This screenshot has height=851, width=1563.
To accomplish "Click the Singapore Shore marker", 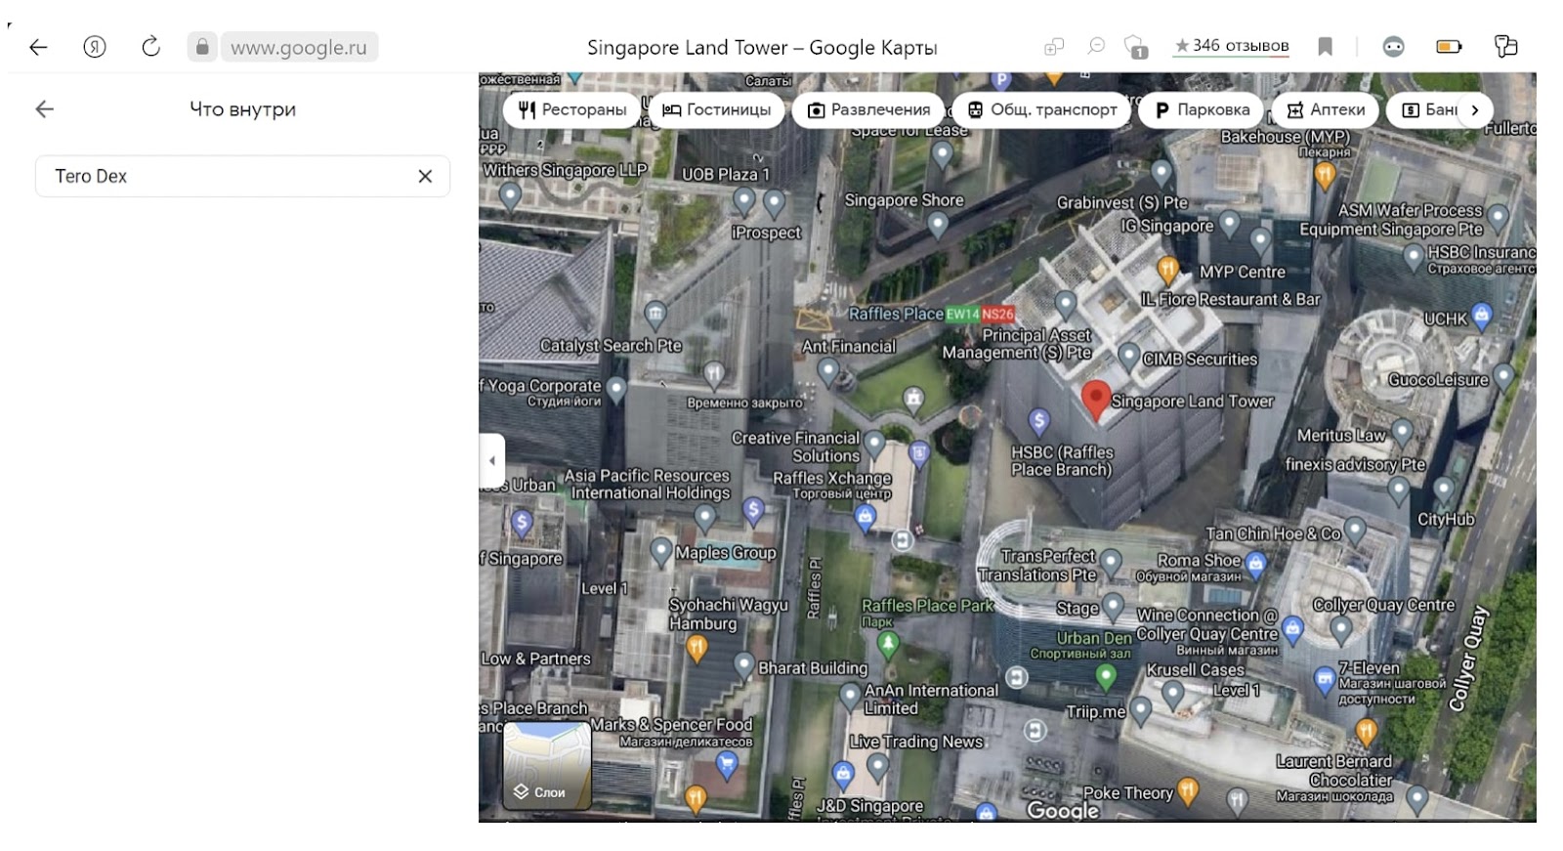I will point(938,225).
